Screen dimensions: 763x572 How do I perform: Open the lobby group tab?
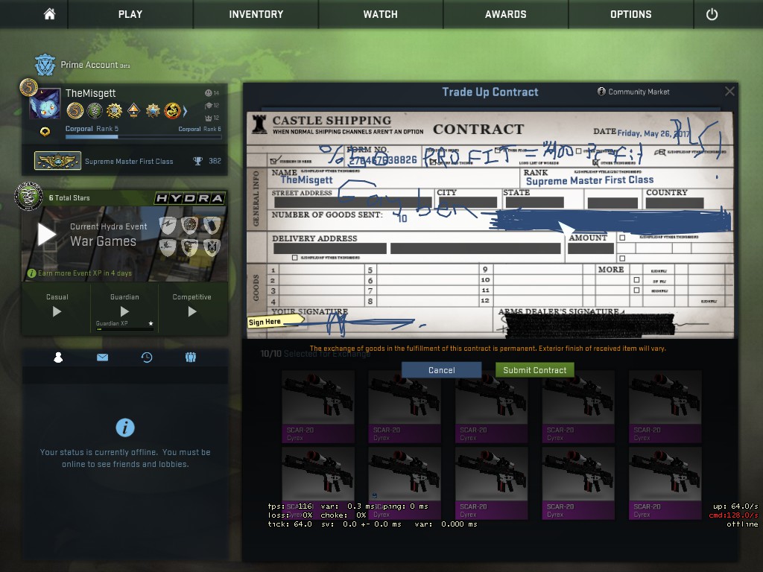[190, 357]
